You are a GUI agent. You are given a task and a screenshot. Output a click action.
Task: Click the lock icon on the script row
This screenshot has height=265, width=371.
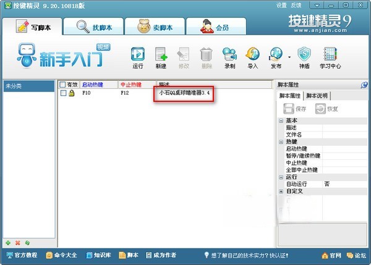72,93
